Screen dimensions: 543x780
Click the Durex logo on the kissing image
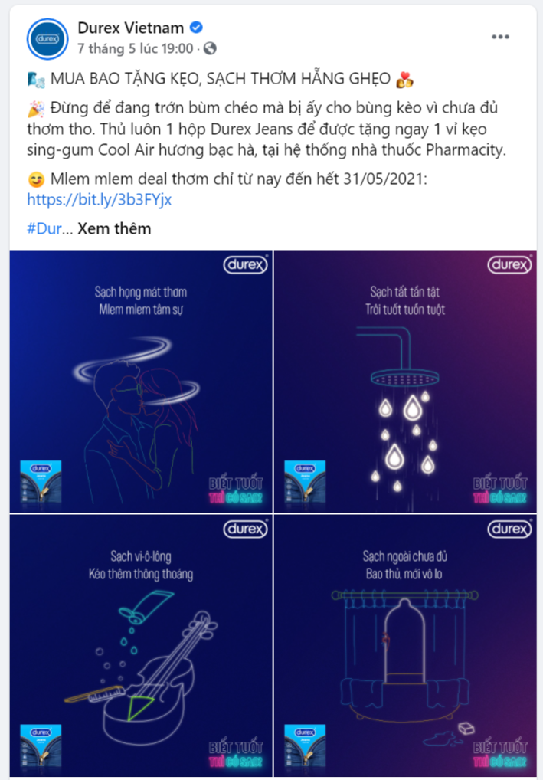(x=246, y=264)
